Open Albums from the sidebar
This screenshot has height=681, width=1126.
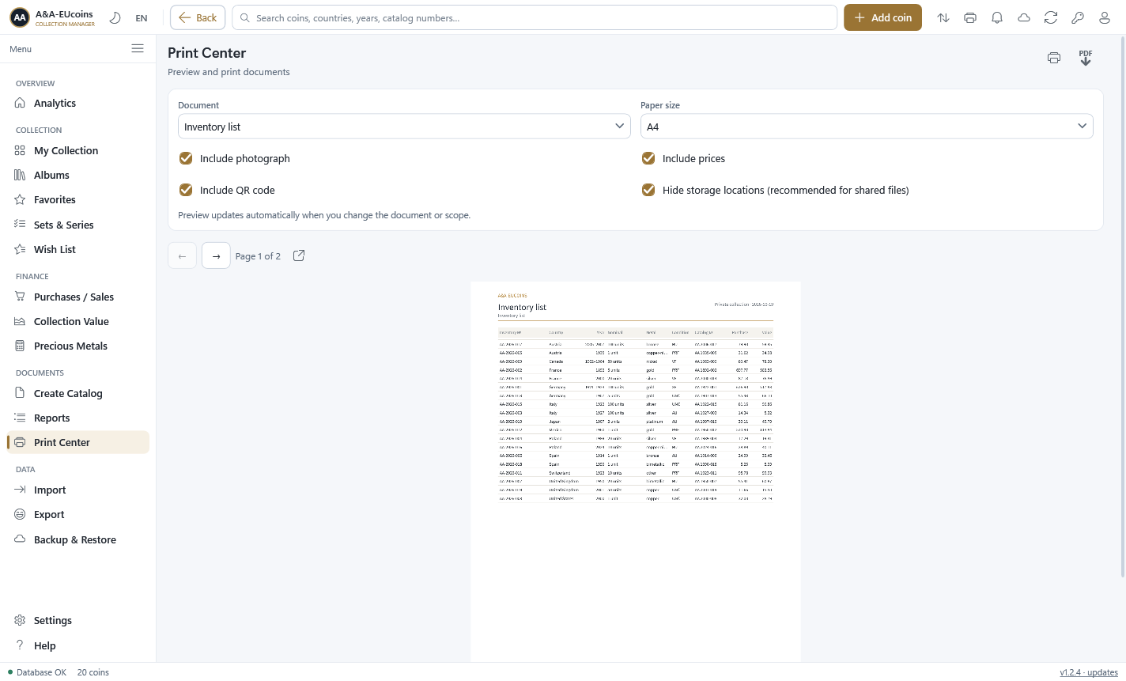pyautogui.click(x=77, y=175)
